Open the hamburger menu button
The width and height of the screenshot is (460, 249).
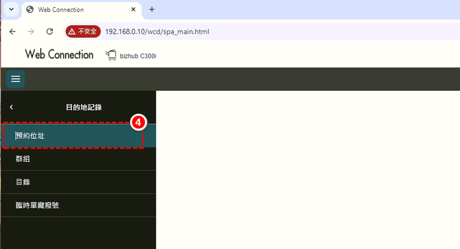(x=15, y=79)
